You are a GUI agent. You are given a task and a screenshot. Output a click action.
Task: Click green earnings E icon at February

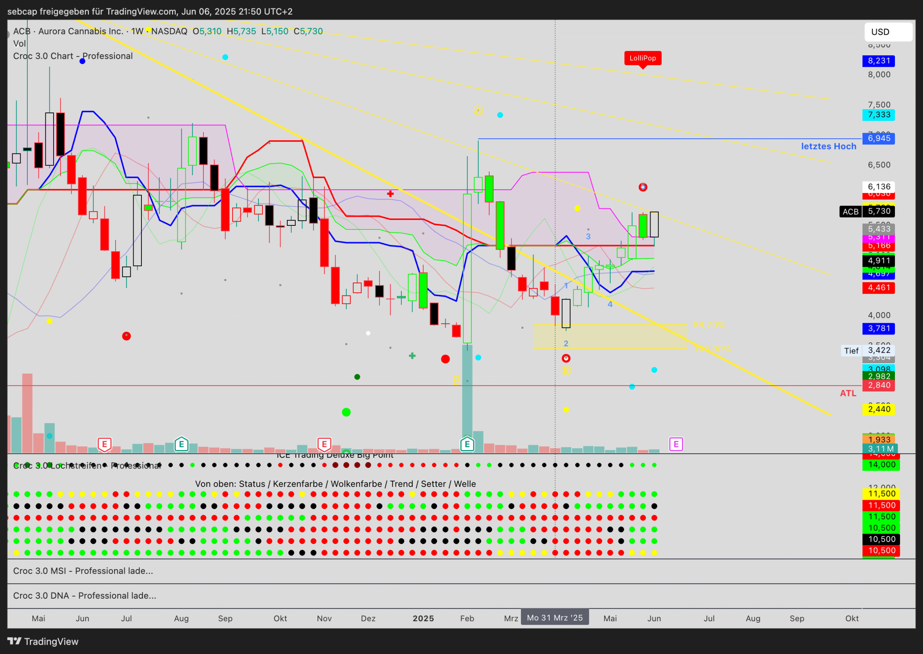(x=467, y=444)
